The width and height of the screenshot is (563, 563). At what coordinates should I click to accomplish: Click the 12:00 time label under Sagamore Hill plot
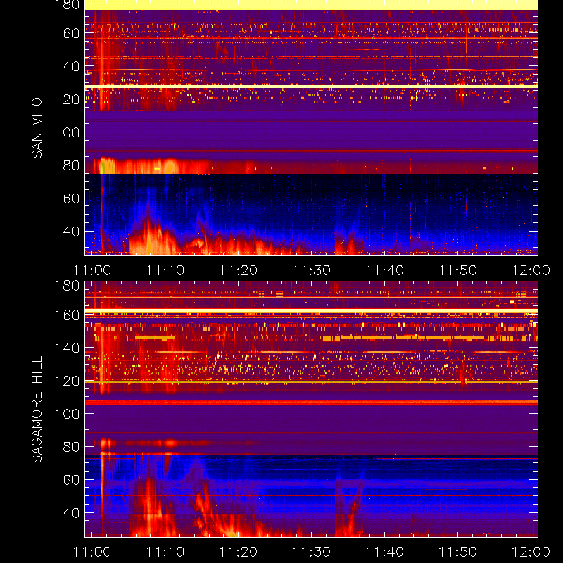(x=531, y=552)
